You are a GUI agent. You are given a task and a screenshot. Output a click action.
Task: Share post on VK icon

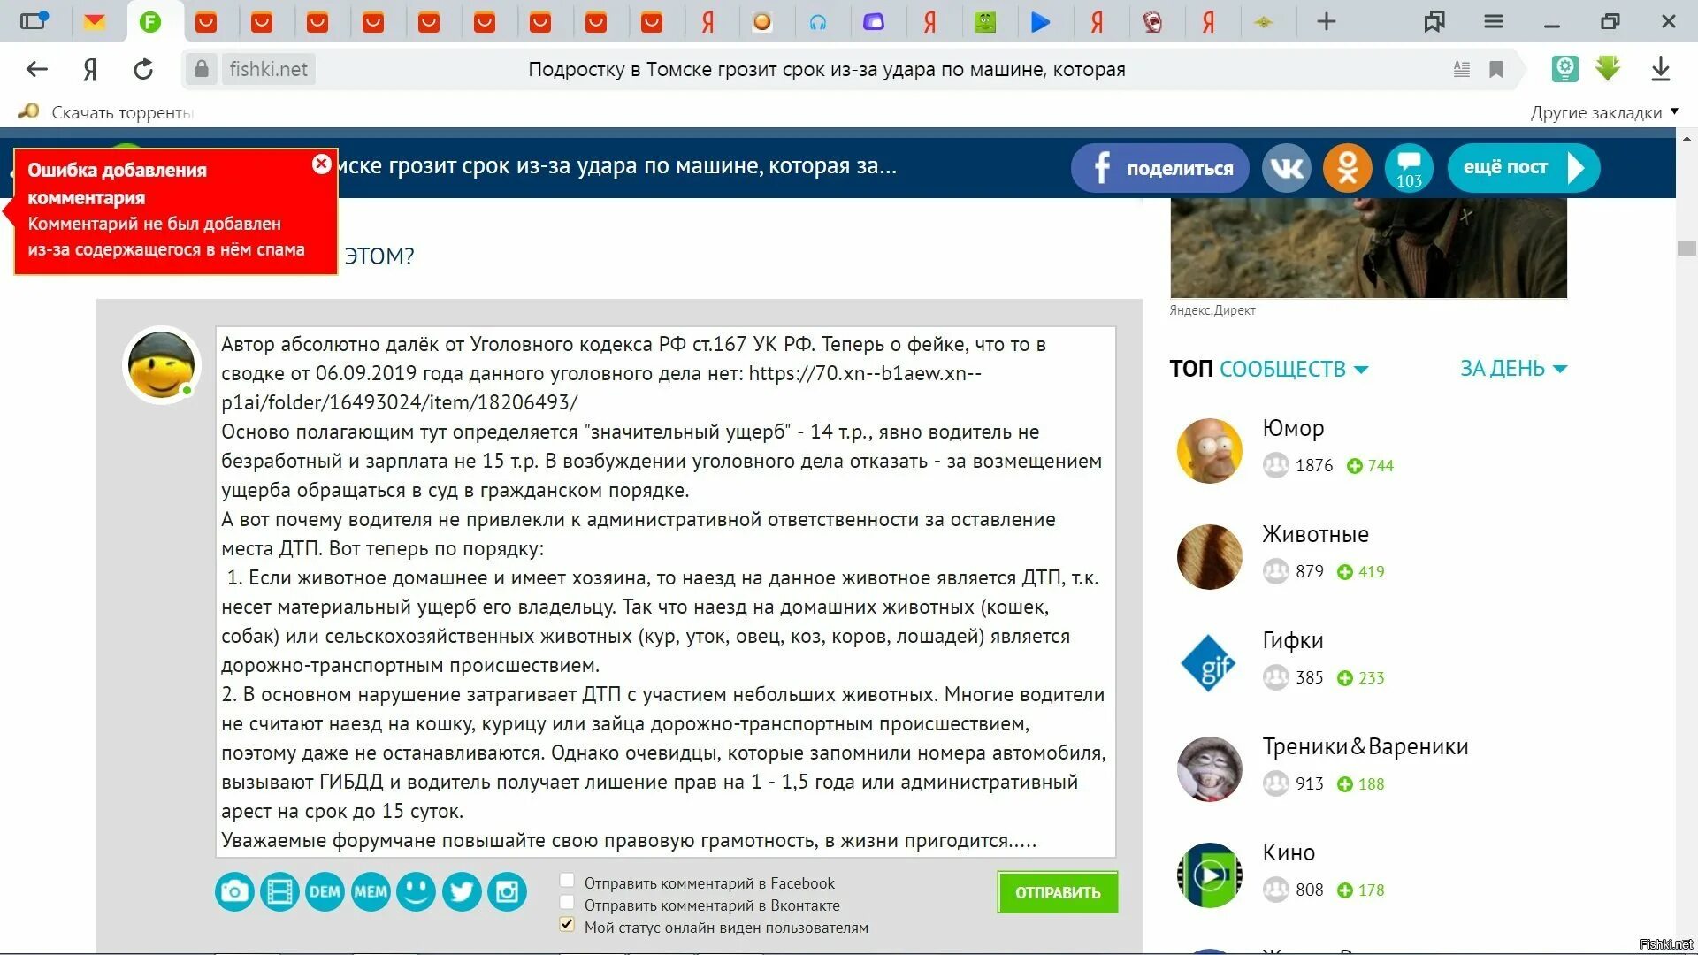[1286, 167]
